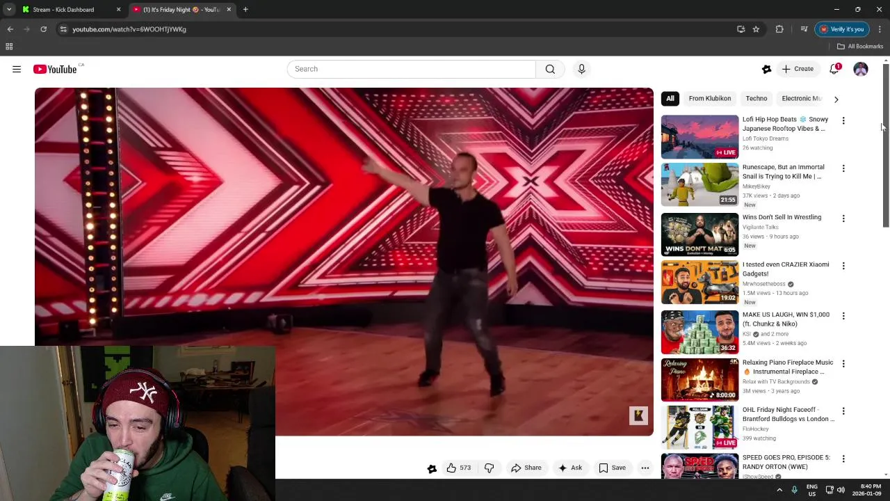Open Relaxing Piano fireplace thumbnail
The width and height of the screenshot is (890, 501).
pos(699,380)
